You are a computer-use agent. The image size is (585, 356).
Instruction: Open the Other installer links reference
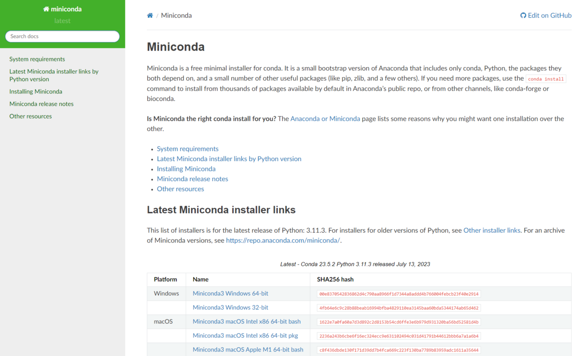[x=492, y=230]
